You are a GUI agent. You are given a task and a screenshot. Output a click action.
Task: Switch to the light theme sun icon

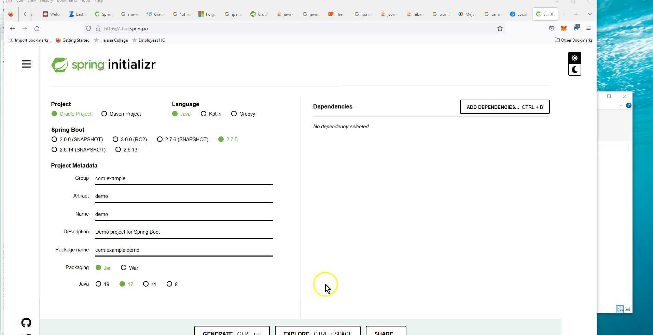pyautogui.click(x=574, y=58)
